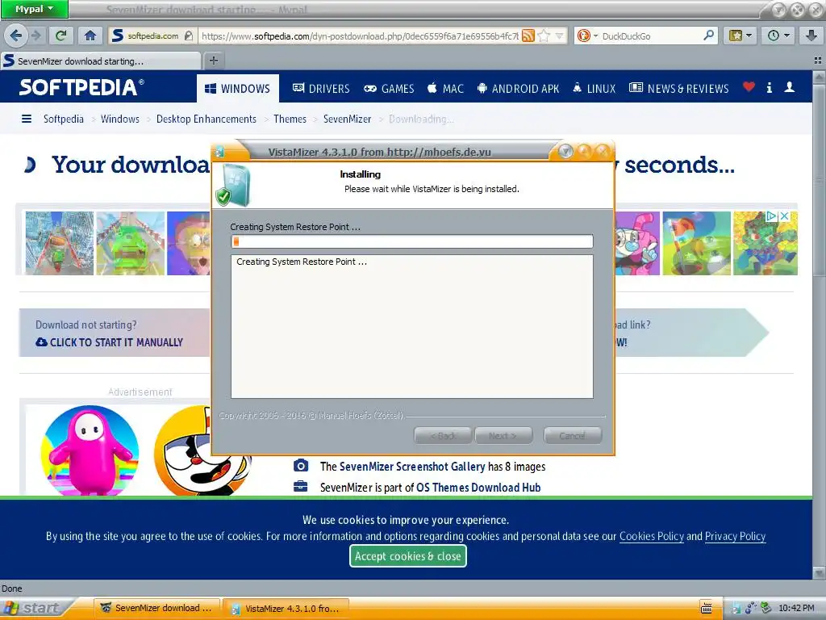Screen dimensions: 826x620
Task: Click the Softpedia logo
Action: pyautogui.click(x=81, y=87)
